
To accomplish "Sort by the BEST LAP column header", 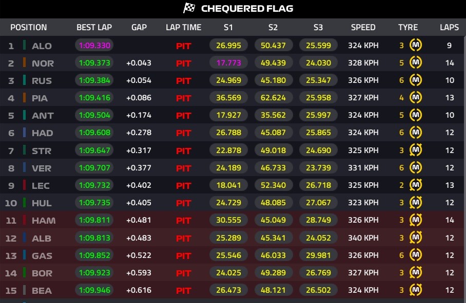I will [x=94, y=28].
